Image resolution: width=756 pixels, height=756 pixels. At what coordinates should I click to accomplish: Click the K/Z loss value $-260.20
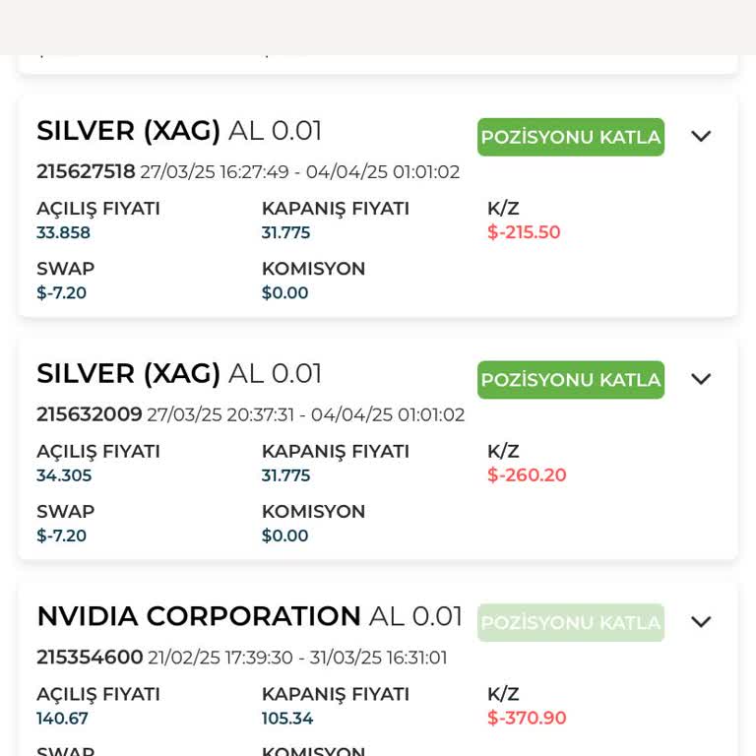pyautogui.click(x=527, y=475)
